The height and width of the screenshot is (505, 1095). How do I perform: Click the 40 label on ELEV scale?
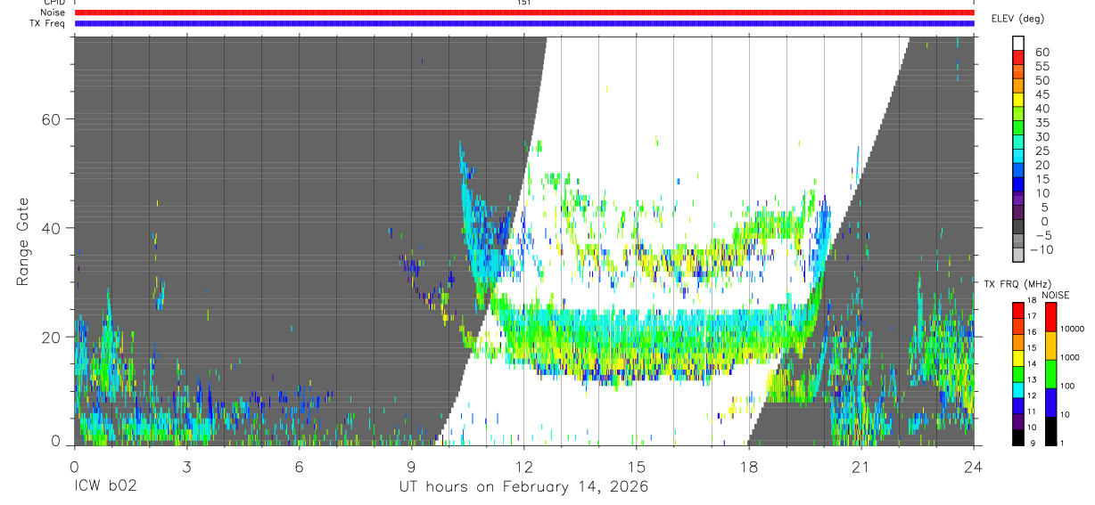coord(1041,109)
